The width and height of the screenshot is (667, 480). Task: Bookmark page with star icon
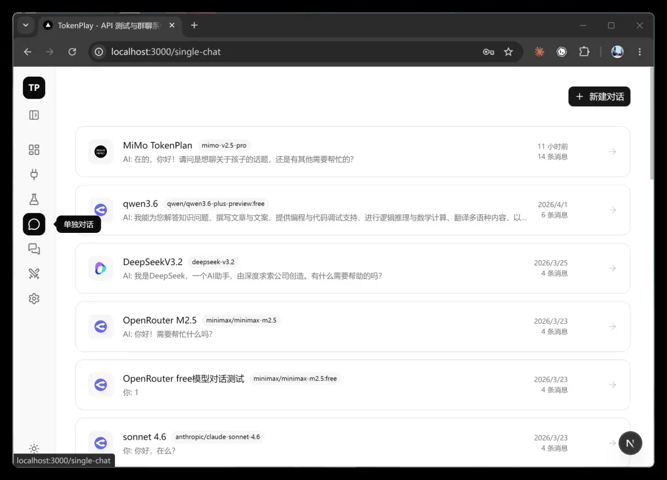click(x=508, y=52)
